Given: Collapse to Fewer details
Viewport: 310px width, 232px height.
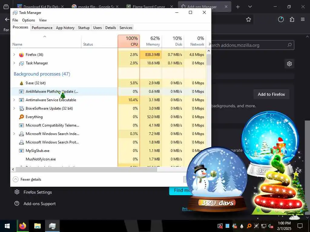Looking at the screenshot, I should tap(27, 179).
